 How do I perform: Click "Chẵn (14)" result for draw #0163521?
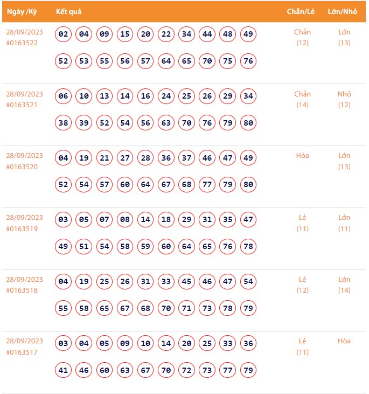(x=302, y=99)
